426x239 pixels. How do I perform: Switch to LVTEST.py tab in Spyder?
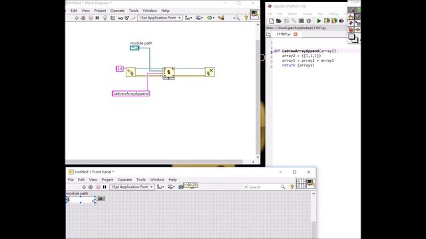tap(284, 35)
